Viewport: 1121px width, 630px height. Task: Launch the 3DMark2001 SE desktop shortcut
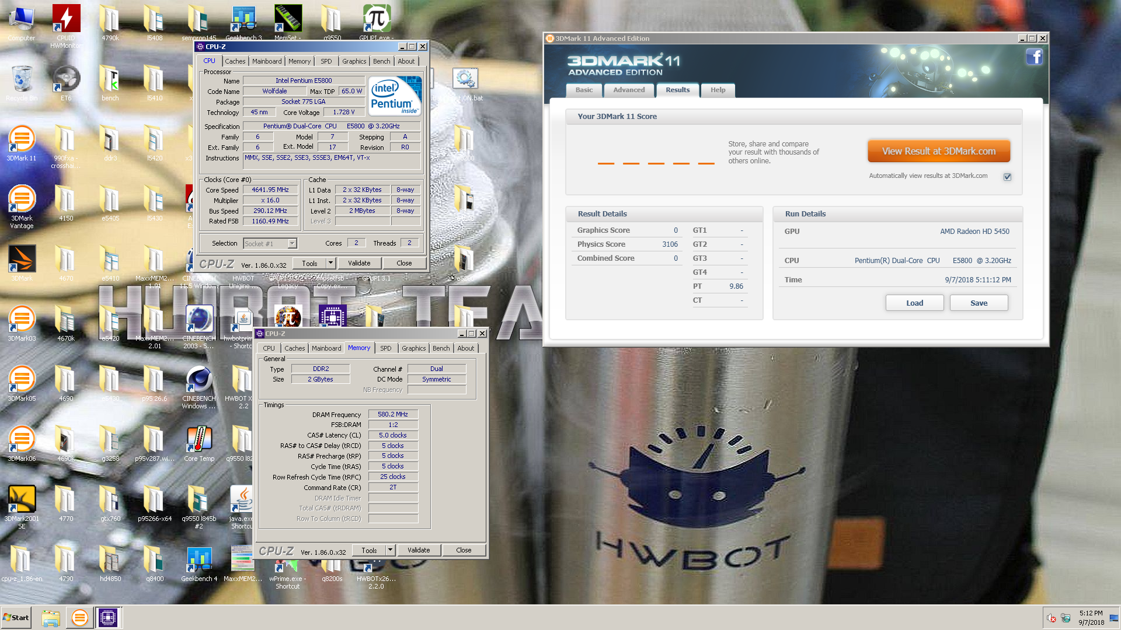point(22,507)
